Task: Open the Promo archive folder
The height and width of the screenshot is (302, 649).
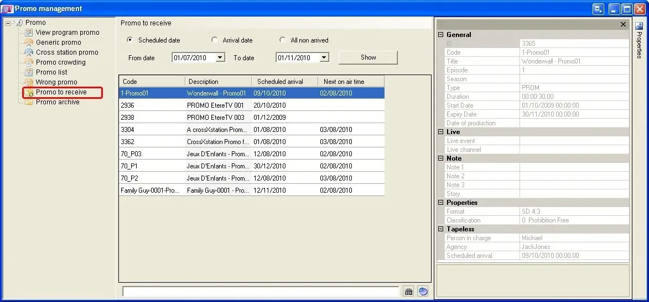Action: 58,102
